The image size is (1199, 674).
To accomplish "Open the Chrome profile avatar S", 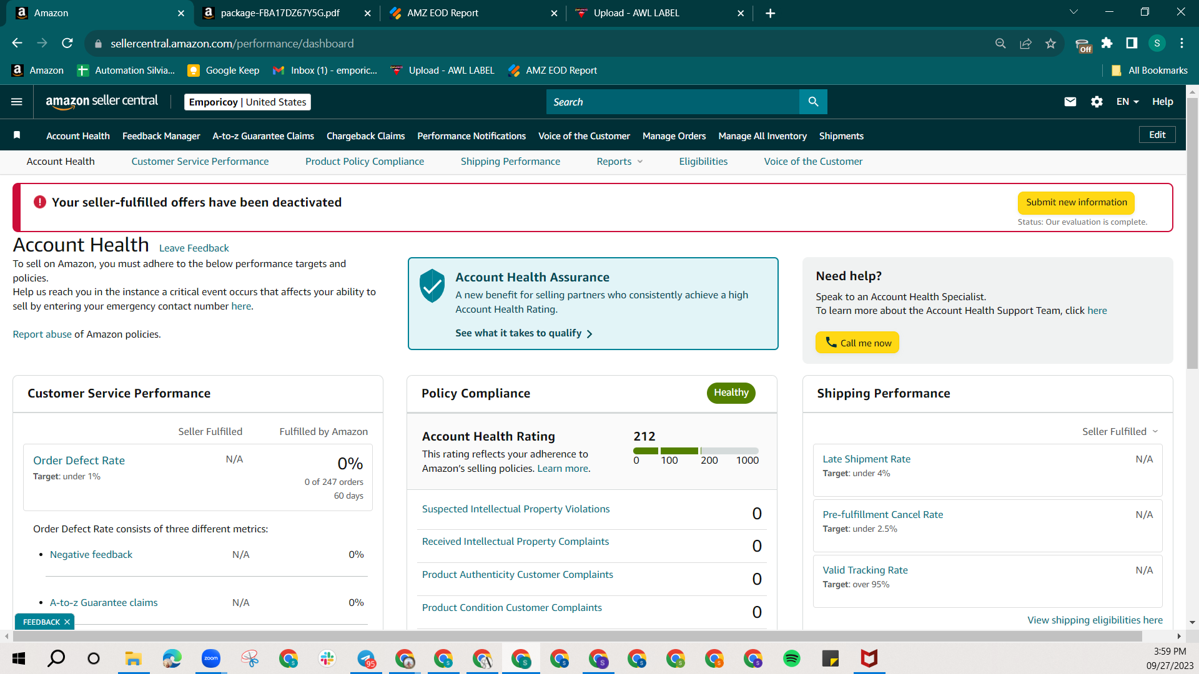I will 1157,43.
